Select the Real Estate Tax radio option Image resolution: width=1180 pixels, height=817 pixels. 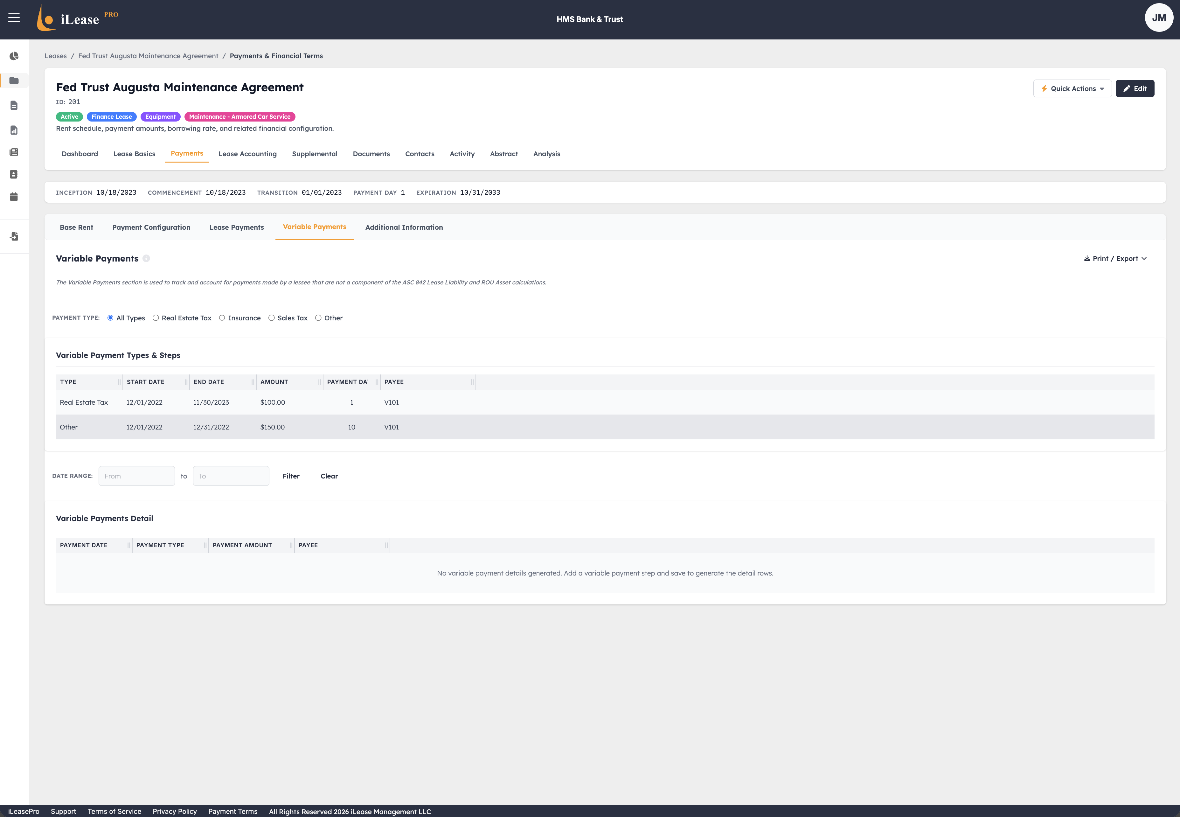point(156,318)
